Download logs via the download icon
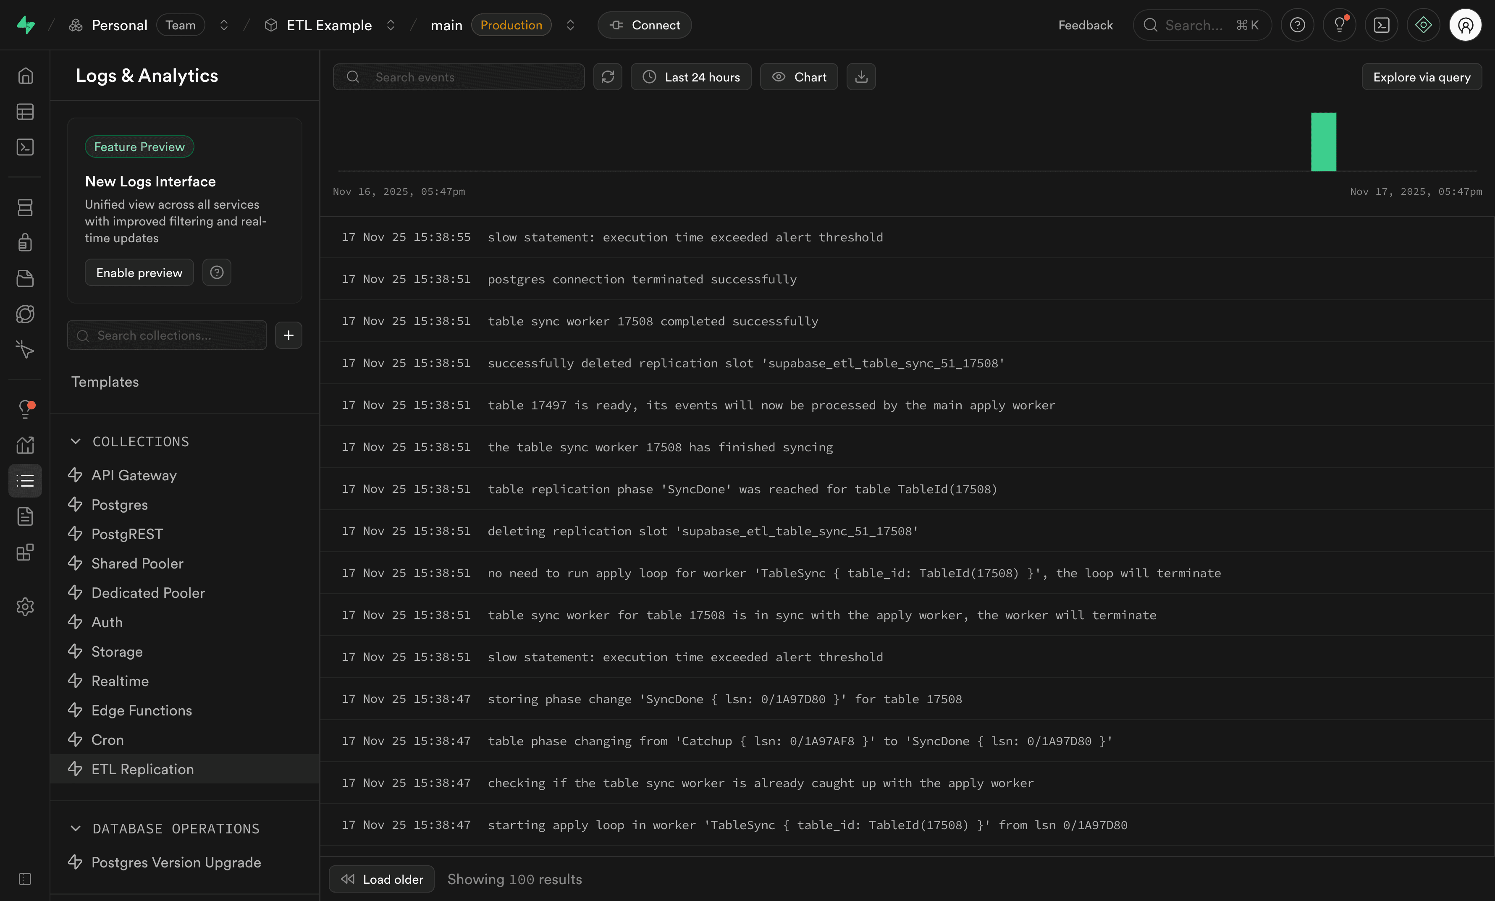Image resolution: width=1495 pixels, height=901 pixels. (x=861, y=76)
